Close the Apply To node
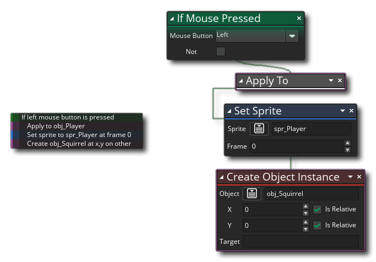The width and height of the screenshot is (376, 262). [340, 80]
